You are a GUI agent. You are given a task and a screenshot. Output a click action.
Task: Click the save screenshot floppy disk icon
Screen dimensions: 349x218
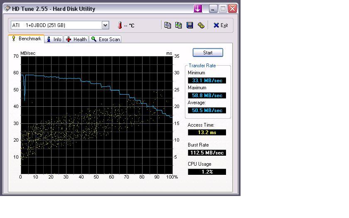point(189,25)
